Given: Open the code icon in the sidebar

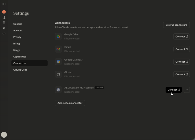Looking at the screenshot, I should 4,33.
